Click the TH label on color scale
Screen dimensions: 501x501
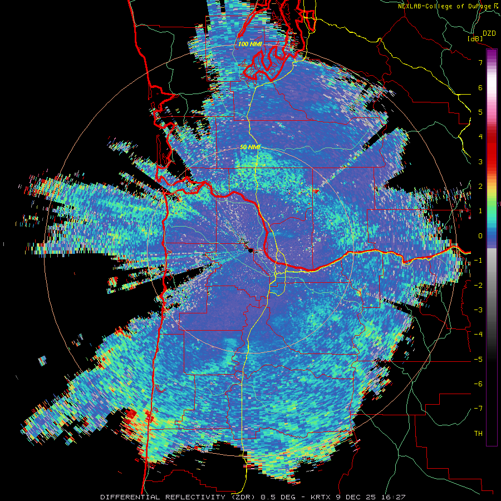click(478, 434)
